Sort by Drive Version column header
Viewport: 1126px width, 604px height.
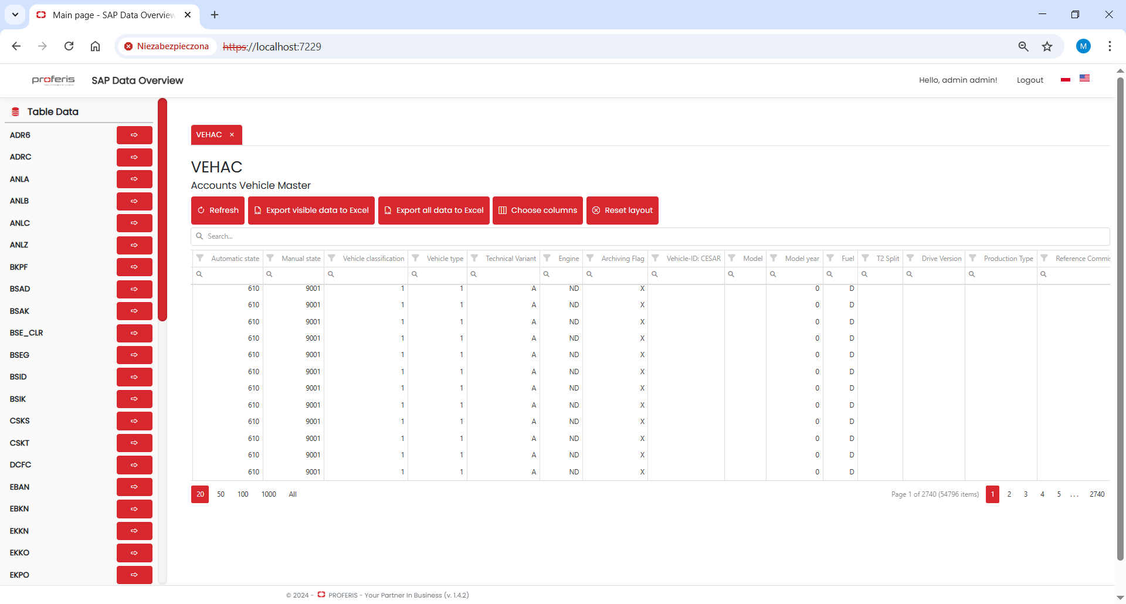click(941, 259)
